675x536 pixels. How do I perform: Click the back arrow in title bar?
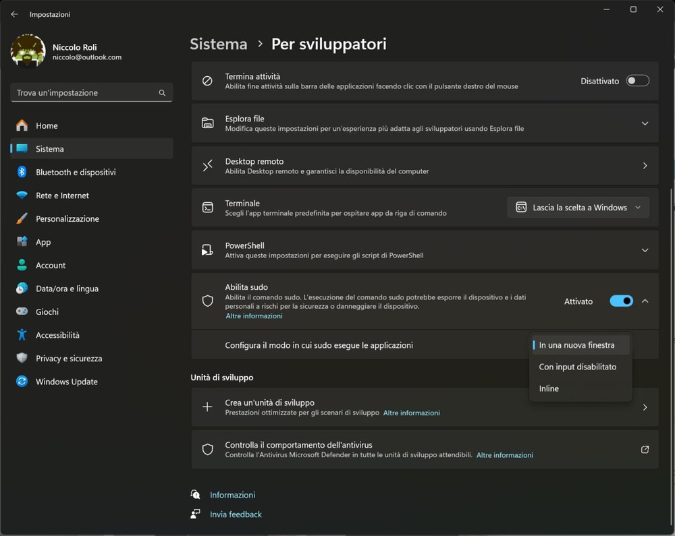tap(14, 14)
